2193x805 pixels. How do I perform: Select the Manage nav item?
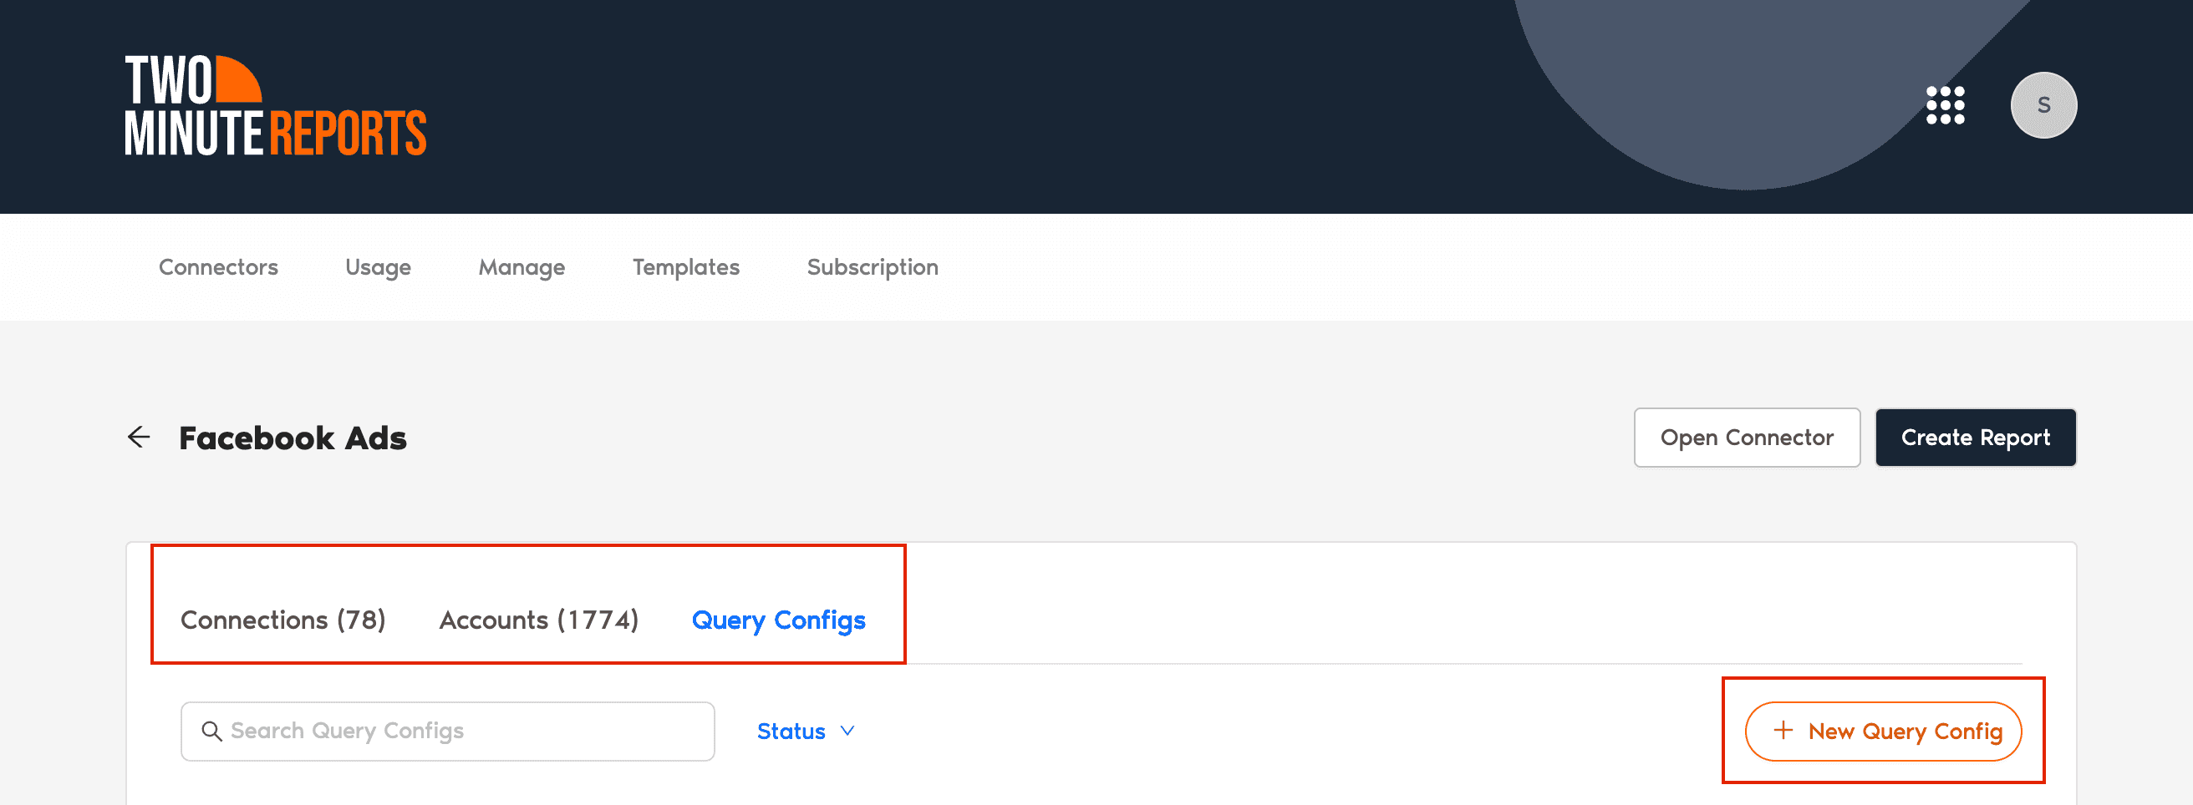tap(521, 267)
